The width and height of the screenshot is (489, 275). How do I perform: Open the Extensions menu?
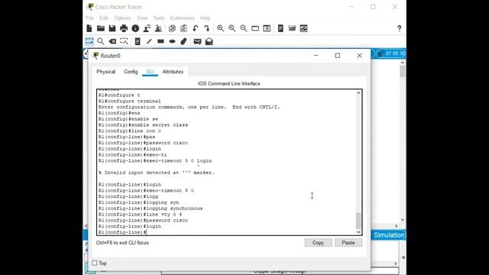[182, 18]
